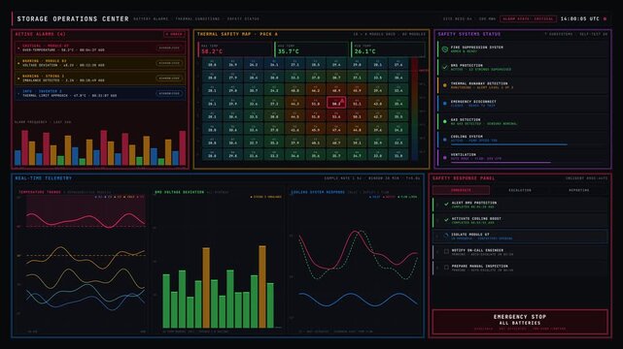Viewport: 623px width, 349px height.
Task: Click the 14:00:05 UTC clock
Action: (579, 18)
